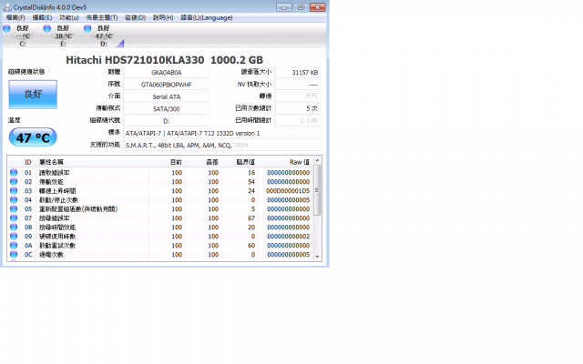Click status circle for attribute ID 05
Viewport: 583px width, 364px height.
[x=14, y=209]
